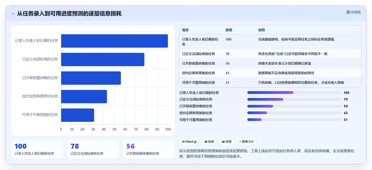Click the chart bar for 已录入负责人和日期的任务

point(114,41)
